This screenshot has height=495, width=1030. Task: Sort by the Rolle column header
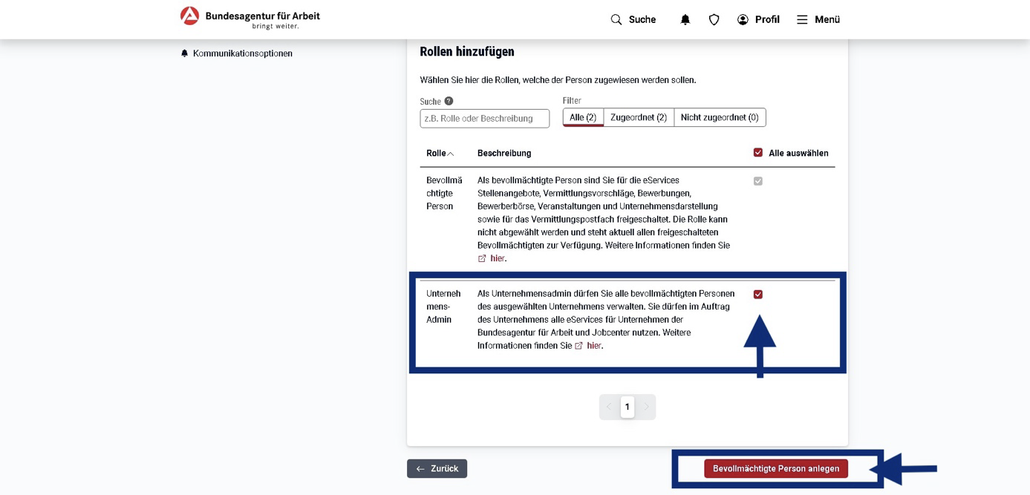(x=440, y=154)
